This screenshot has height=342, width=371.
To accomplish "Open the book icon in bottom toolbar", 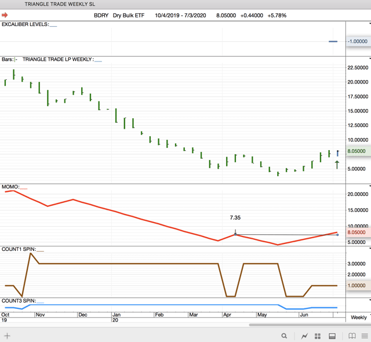I will (x=352, y=336).
